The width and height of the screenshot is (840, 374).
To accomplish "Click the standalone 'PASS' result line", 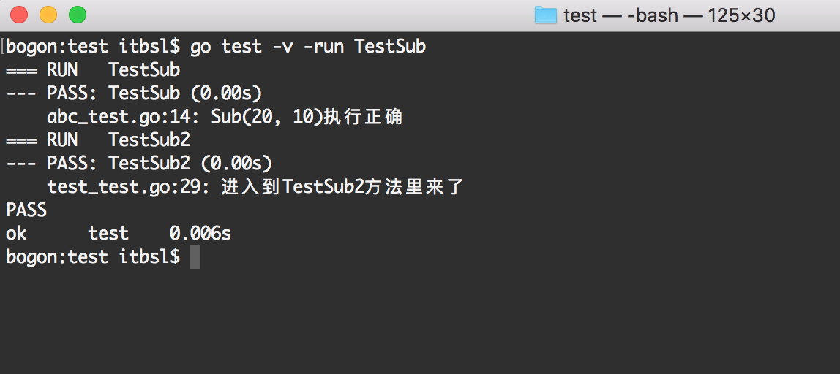I will [26, 210].
